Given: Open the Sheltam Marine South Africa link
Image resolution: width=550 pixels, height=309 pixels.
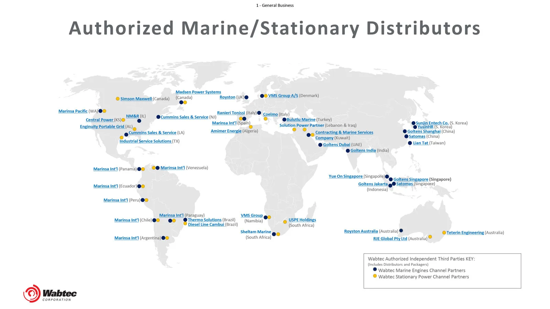Looking at the screenshot, I should (256, 231).
